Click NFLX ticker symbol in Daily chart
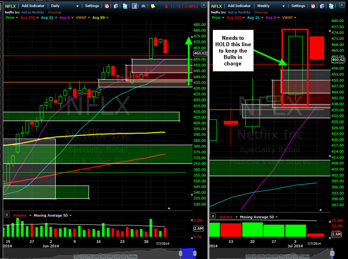Screen dimensions: 348x259 tap(10, 6)
